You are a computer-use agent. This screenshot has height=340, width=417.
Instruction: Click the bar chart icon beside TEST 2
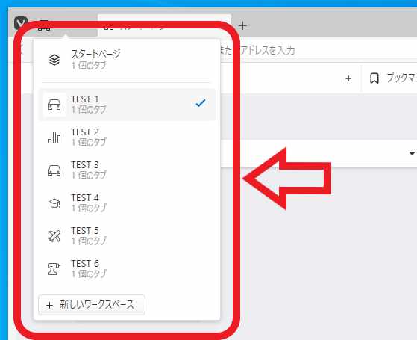pyautogui.click(x=54, y=137)
